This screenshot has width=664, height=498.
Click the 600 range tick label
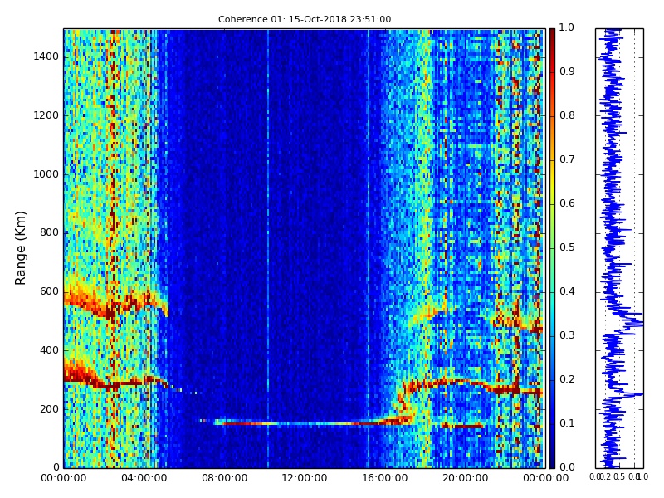[50, 291]
